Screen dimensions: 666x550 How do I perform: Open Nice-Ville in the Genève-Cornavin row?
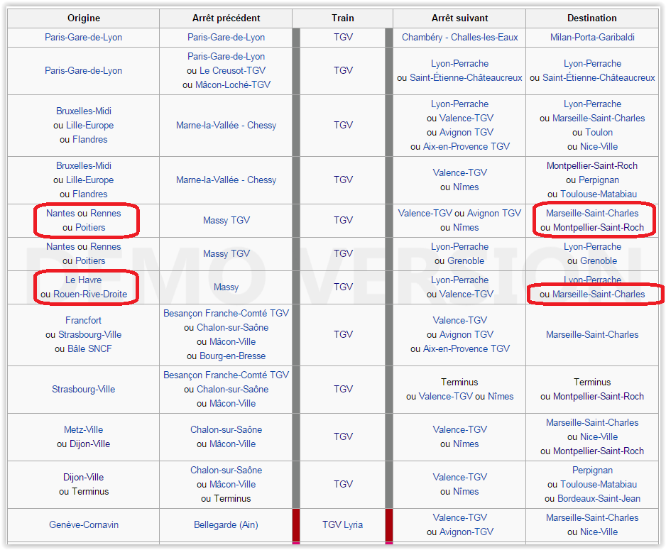click(599, 532)
